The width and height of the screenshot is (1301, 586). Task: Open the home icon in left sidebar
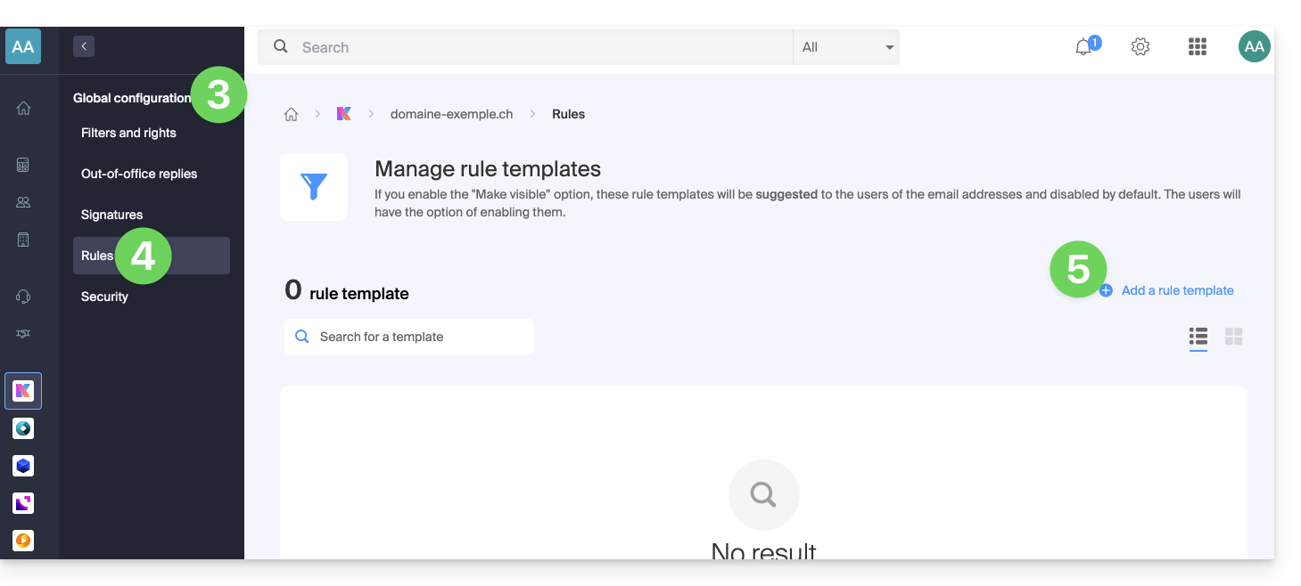click(x=23, y=109)
